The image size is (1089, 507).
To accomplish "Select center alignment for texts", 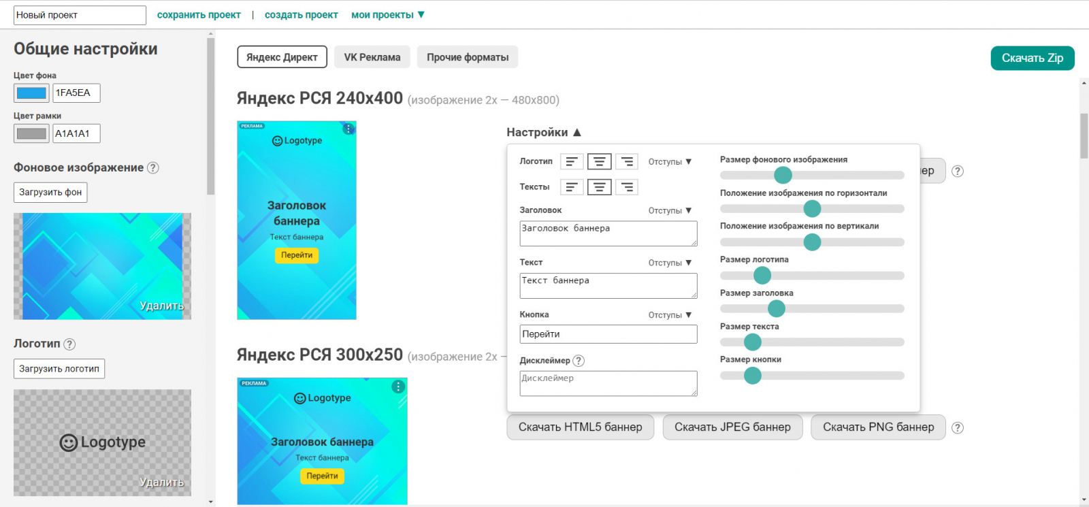I will click(599, 186).
